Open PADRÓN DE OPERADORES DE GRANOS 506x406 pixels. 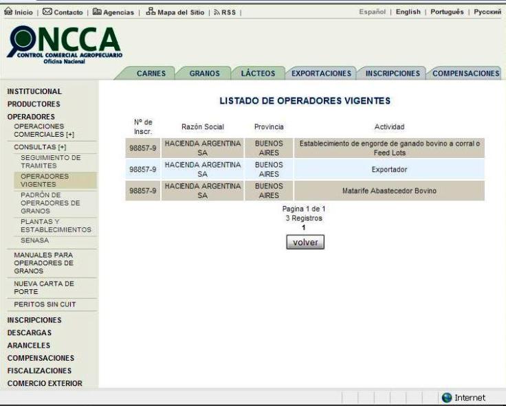[x=50, y=203]
